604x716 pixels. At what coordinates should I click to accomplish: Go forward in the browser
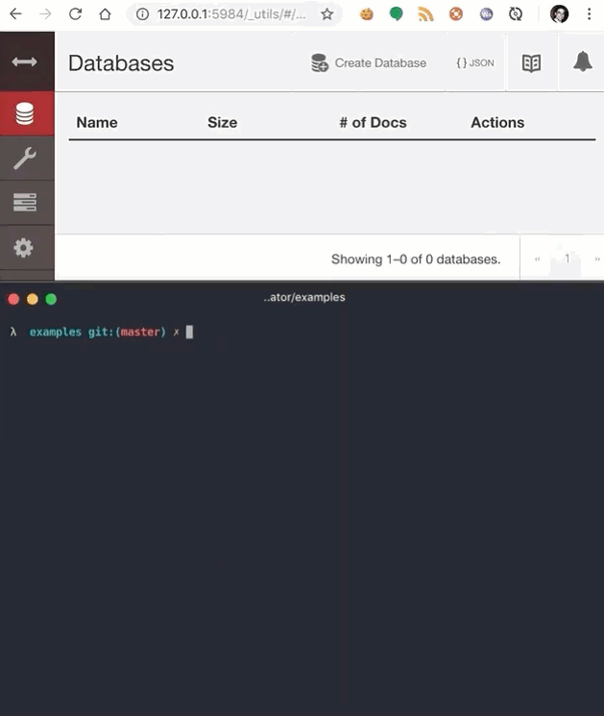tap(45, 14)
